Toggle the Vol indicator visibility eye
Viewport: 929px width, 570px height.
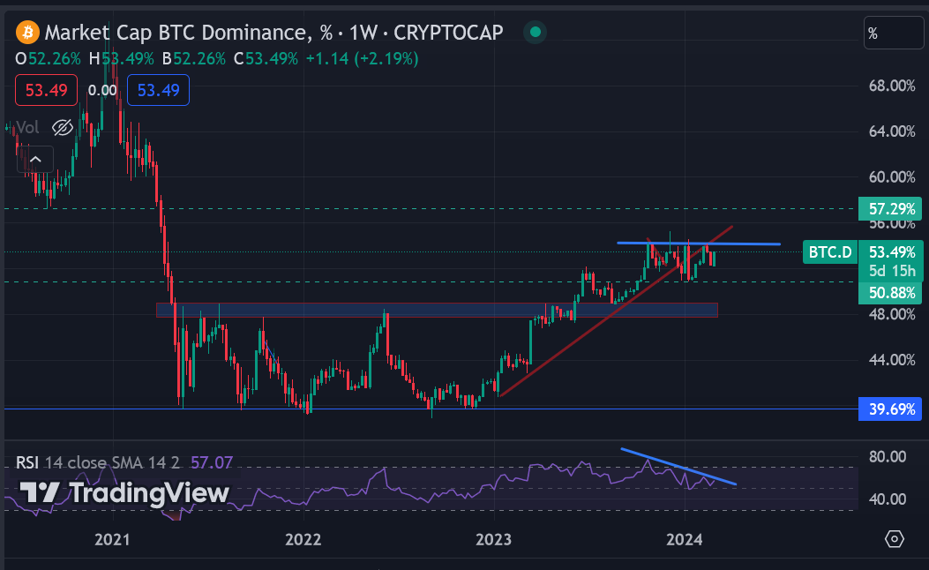[x=63, y=127]
